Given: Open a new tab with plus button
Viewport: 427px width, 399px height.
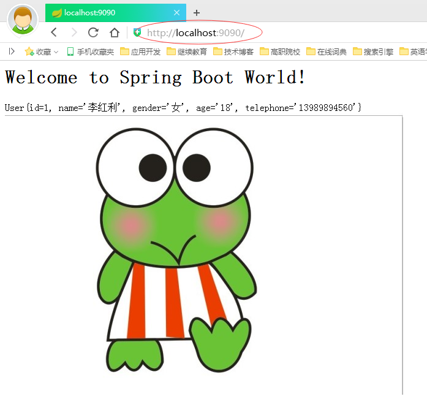Looking at the screenshot, I should click(x=196, y=13).
